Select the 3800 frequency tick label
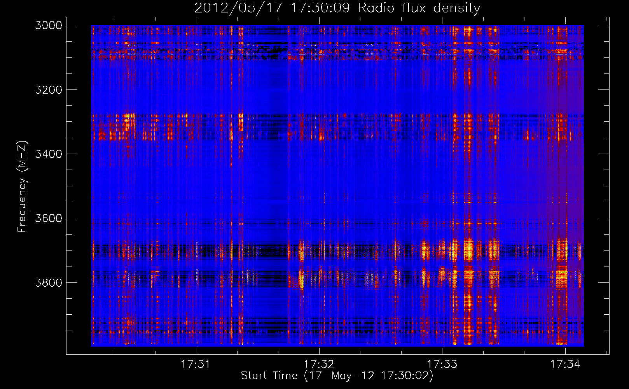 [x=49, y=282]
